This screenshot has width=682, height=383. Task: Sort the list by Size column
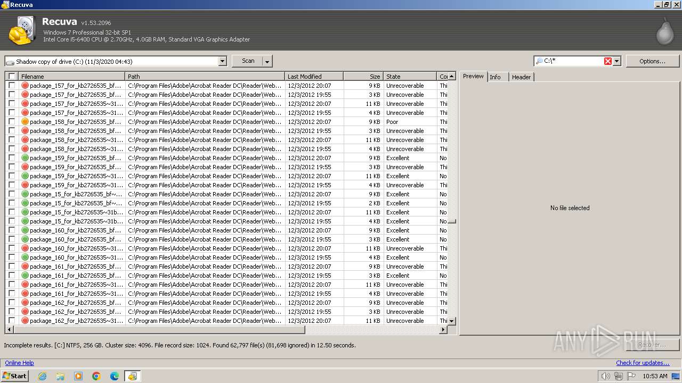pos(363,77)
